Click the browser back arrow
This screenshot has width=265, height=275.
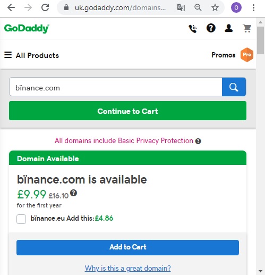click(x=11, y=7)
